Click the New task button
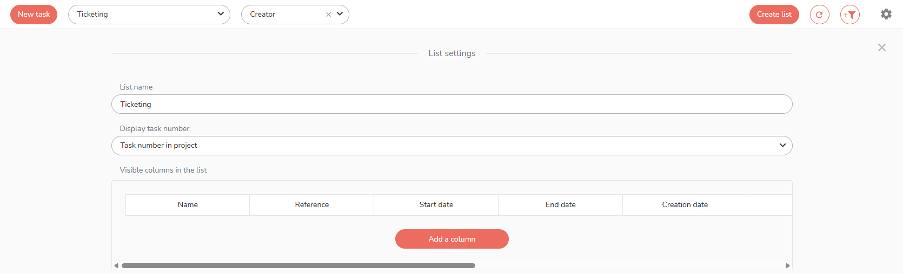The width and height of the screenshot is (903, 274). [34, 15]
